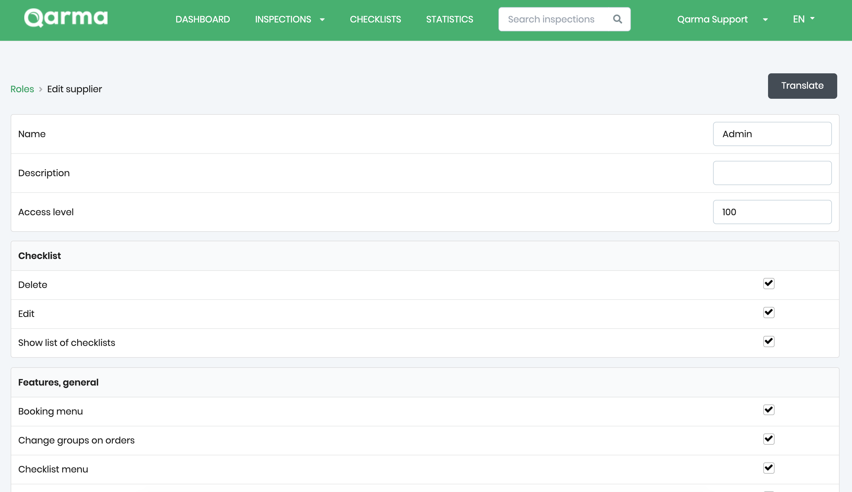Toggle Change groups on orders checkbox
852x492 pixels.
(x=769, y=439)
